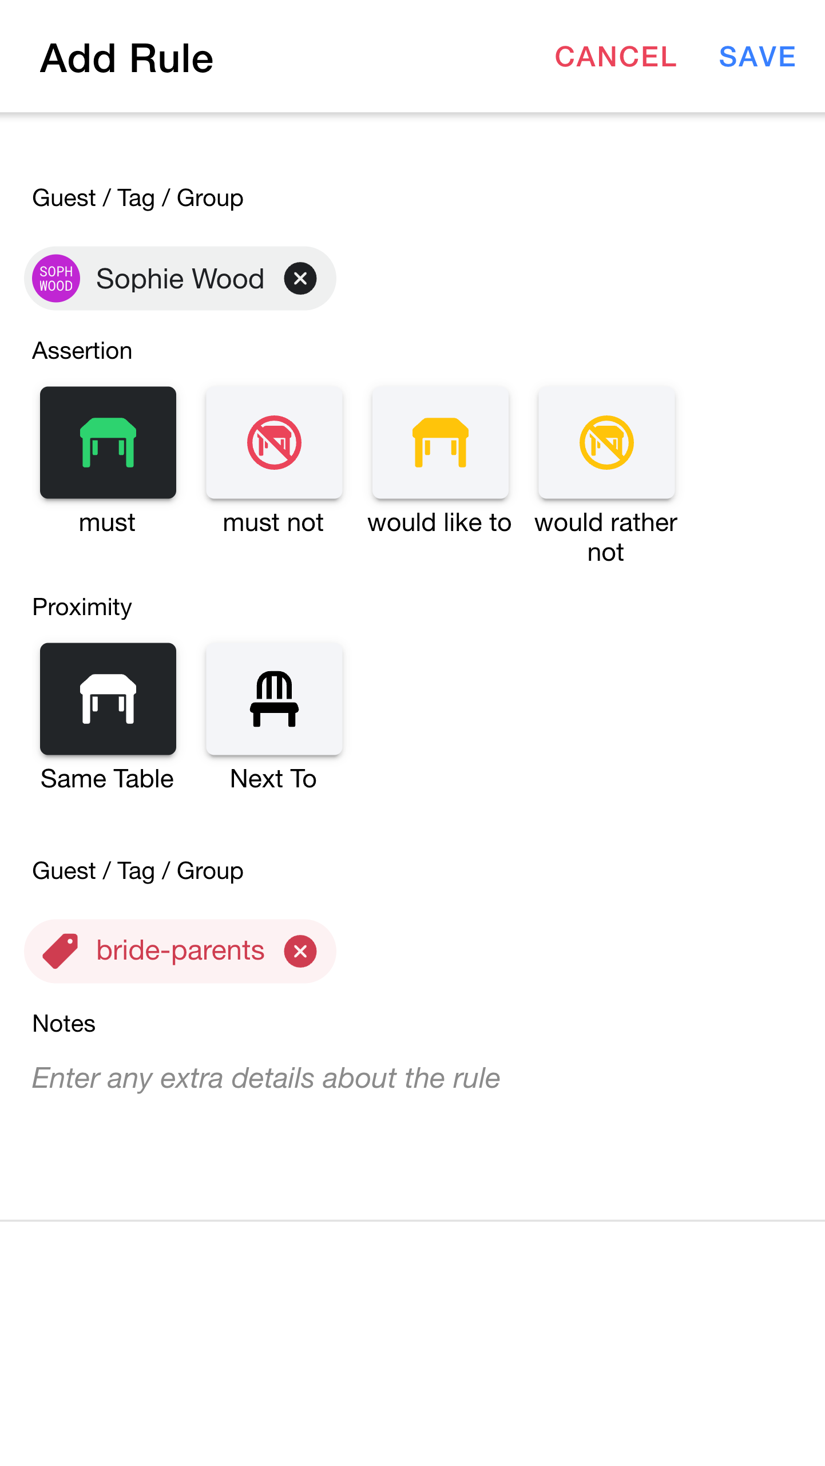Save the new rule
Image resolution: width=825 pixels, height=1466 pixels.
[757, 57]
